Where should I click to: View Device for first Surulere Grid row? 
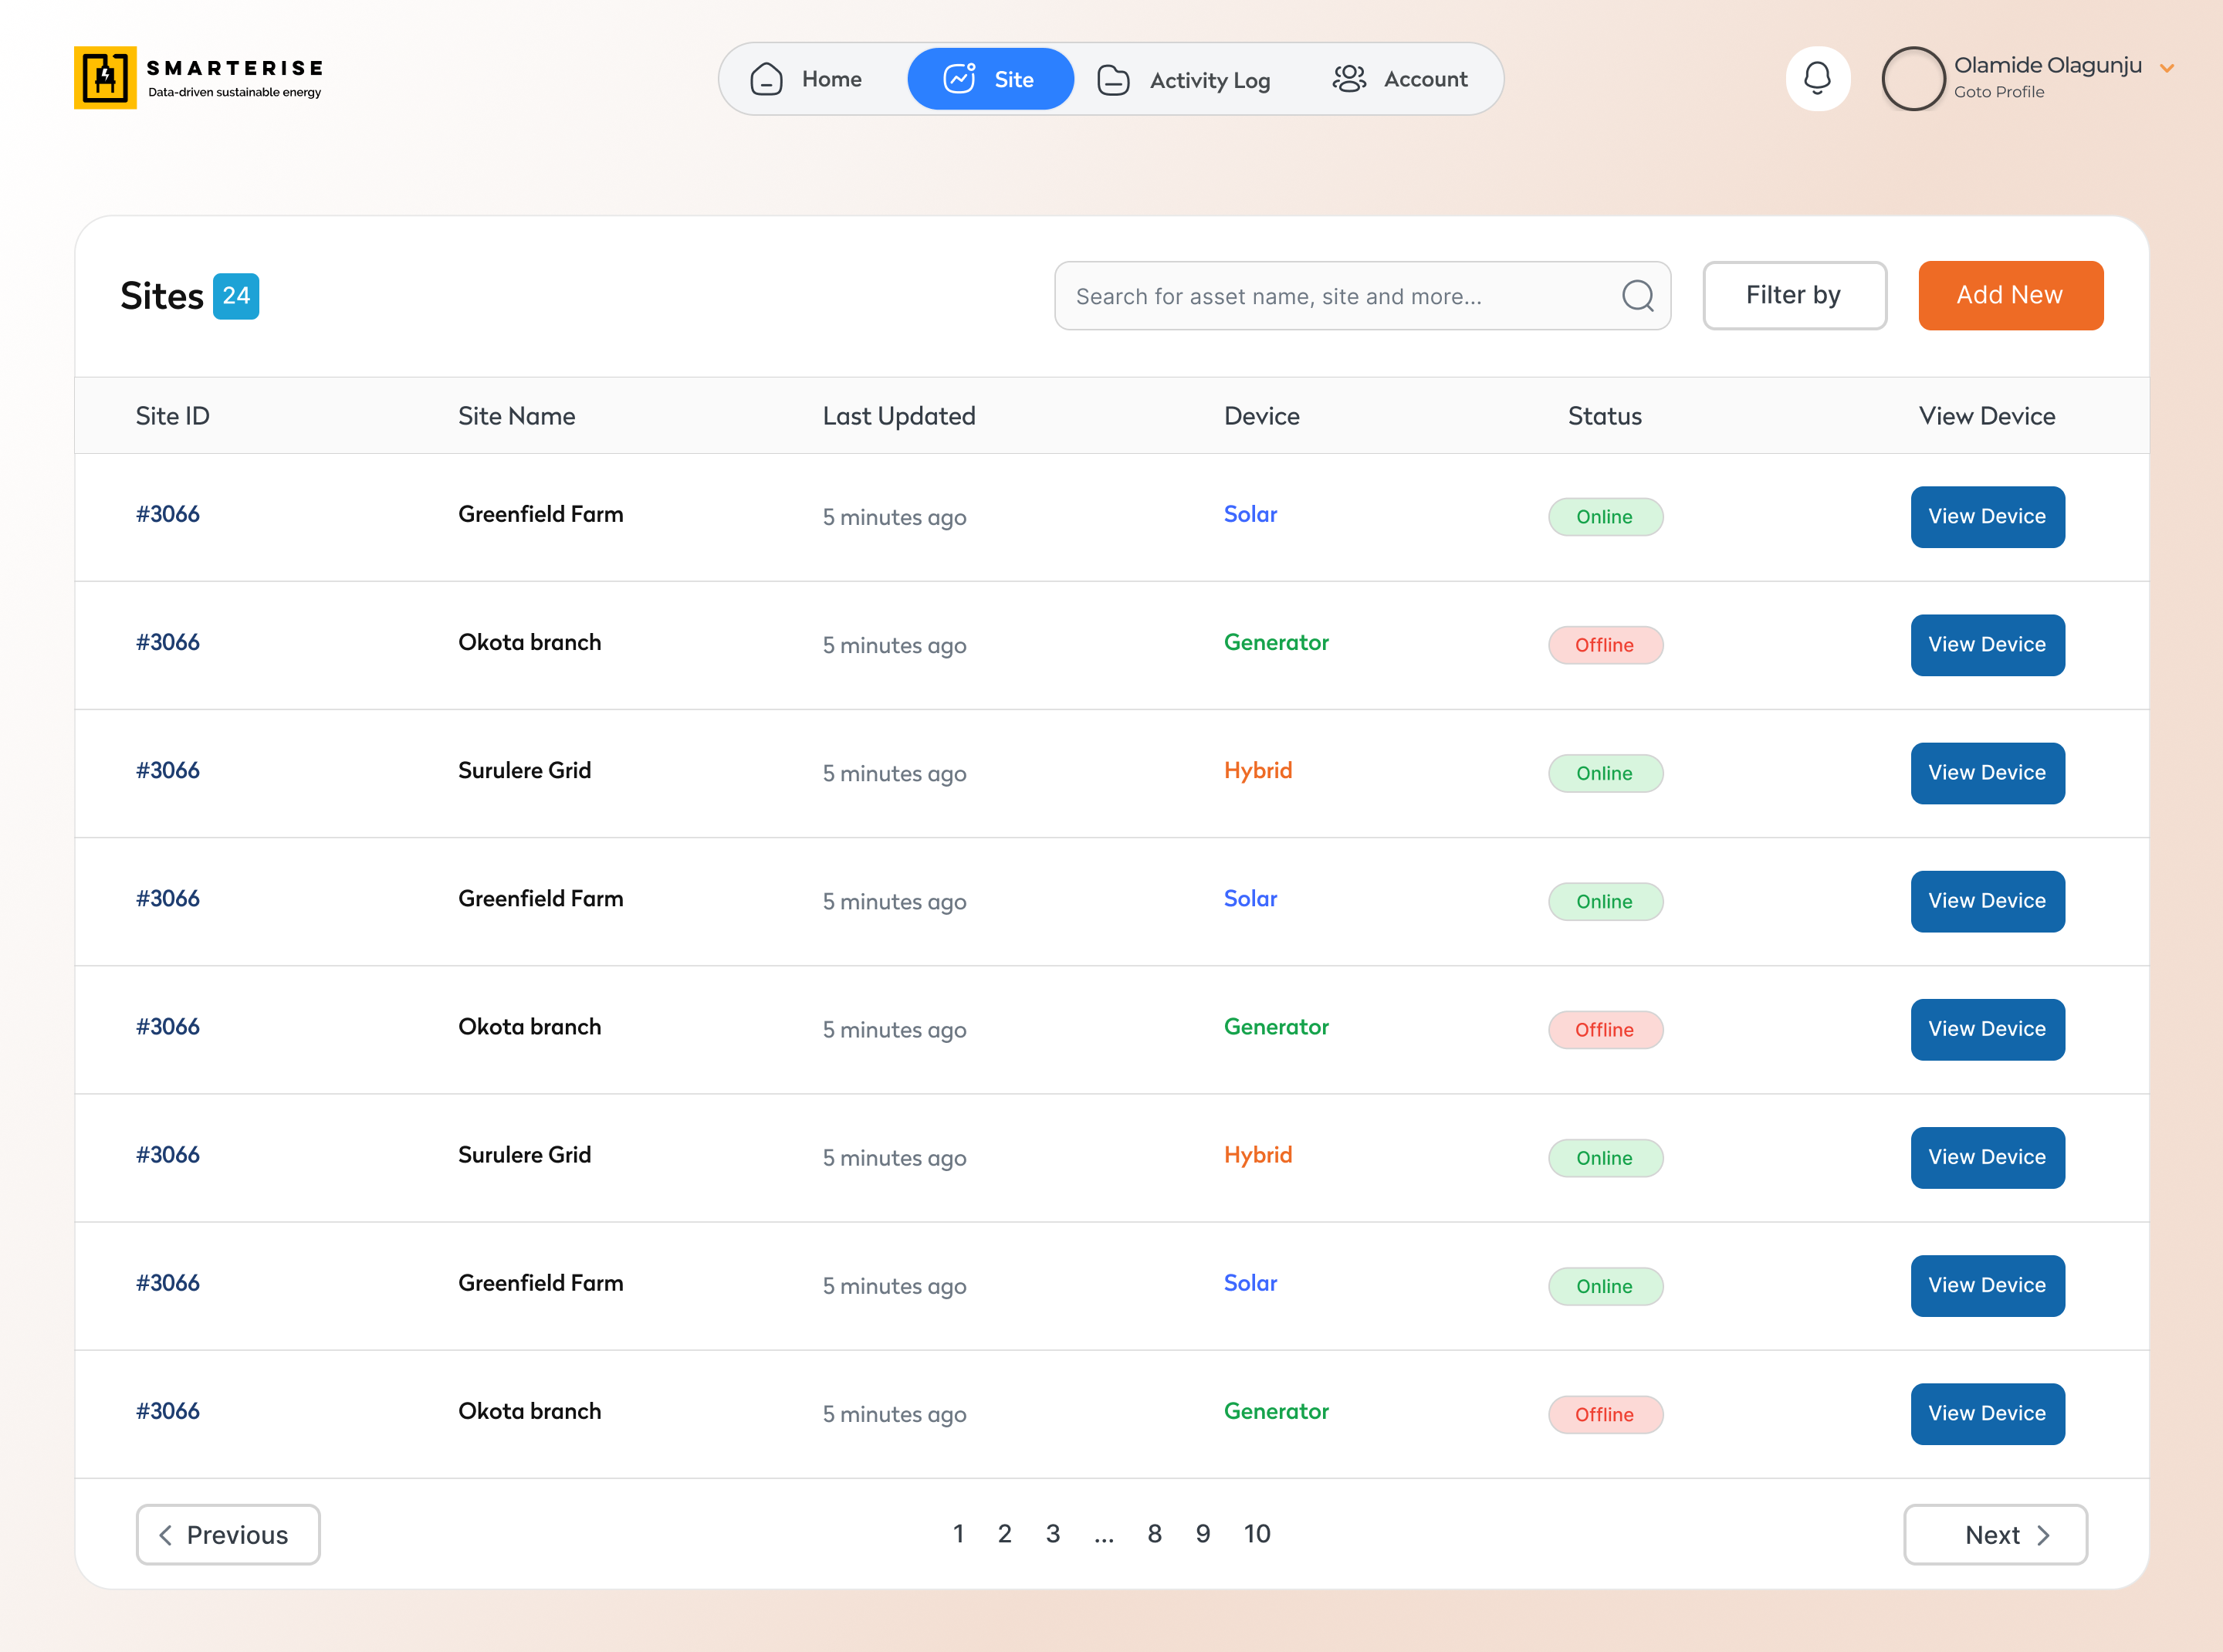(x=1987, y=773)
